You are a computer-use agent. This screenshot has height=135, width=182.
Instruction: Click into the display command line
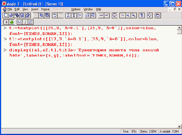pyautogui.click(x=84, y=53)
